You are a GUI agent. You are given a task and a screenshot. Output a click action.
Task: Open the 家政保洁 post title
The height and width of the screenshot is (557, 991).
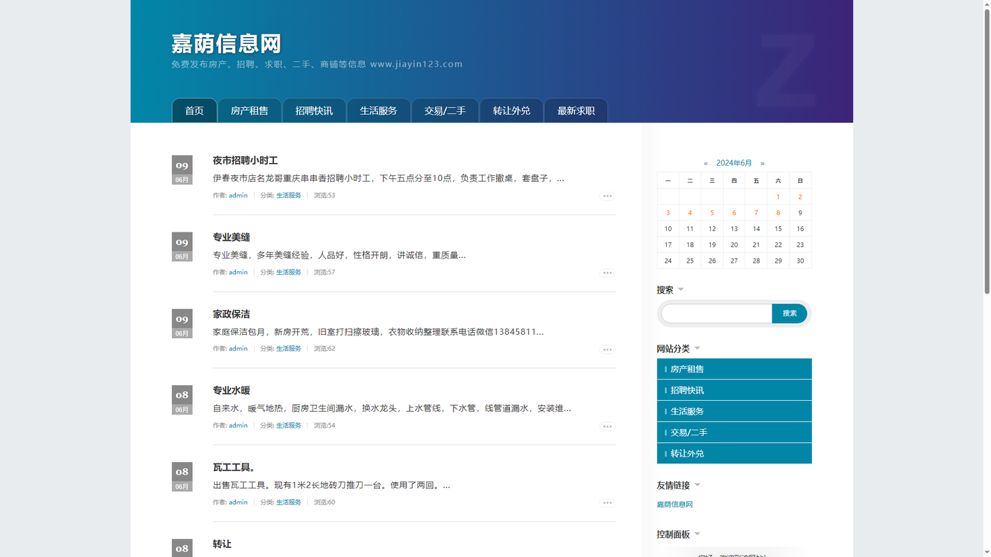click(231, 314)
